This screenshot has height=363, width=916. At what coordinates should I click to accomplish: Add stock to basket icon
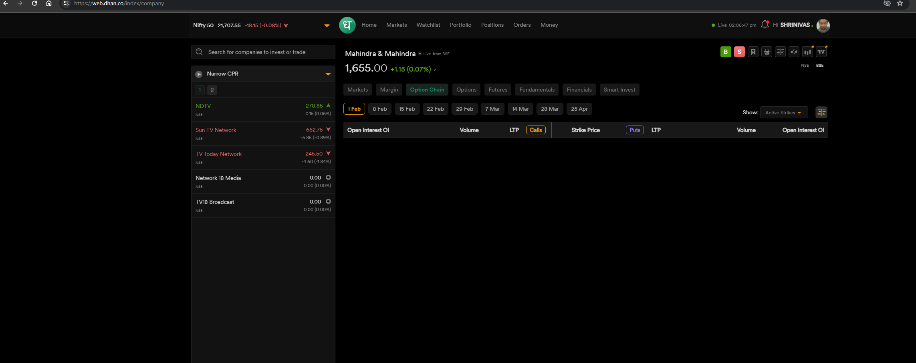point(767,52)
